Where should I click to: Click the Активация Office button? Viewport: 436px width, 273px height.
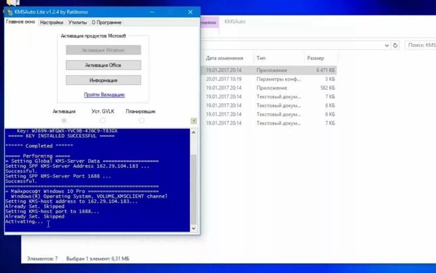[103, 65]
